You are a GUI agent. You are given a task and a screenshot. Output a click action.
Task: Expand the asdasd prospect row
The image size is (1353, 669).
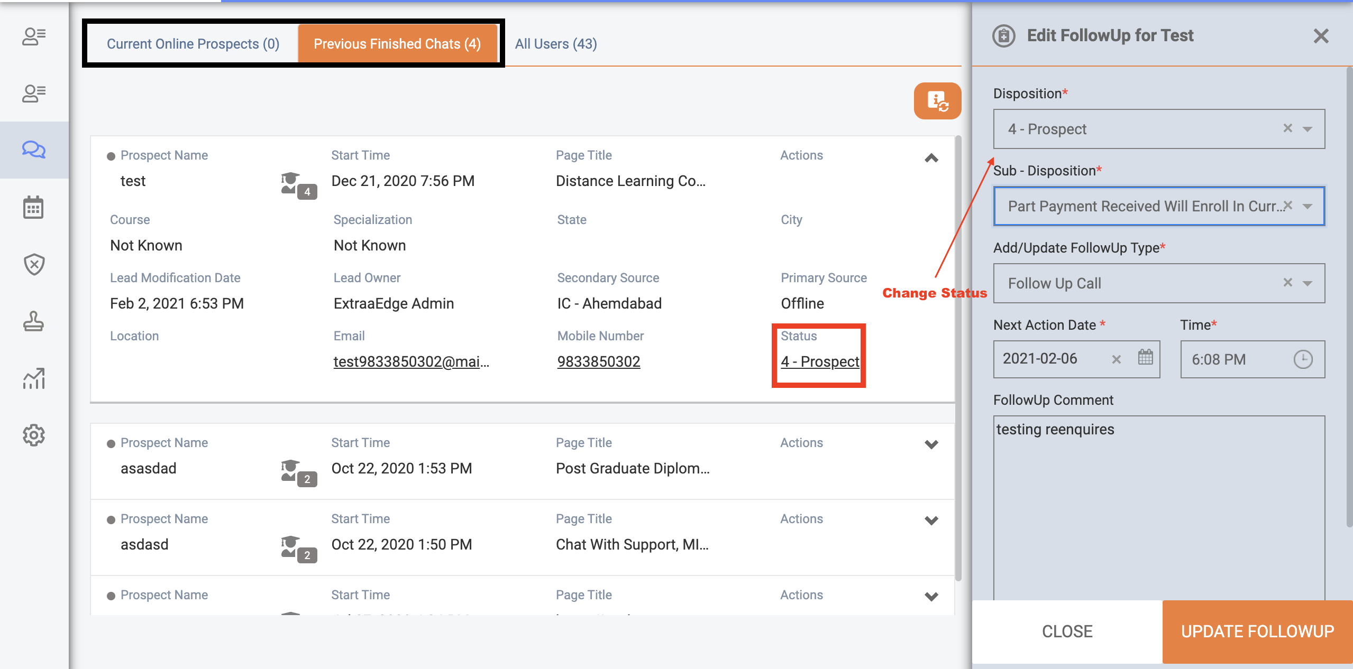[931, 521]
